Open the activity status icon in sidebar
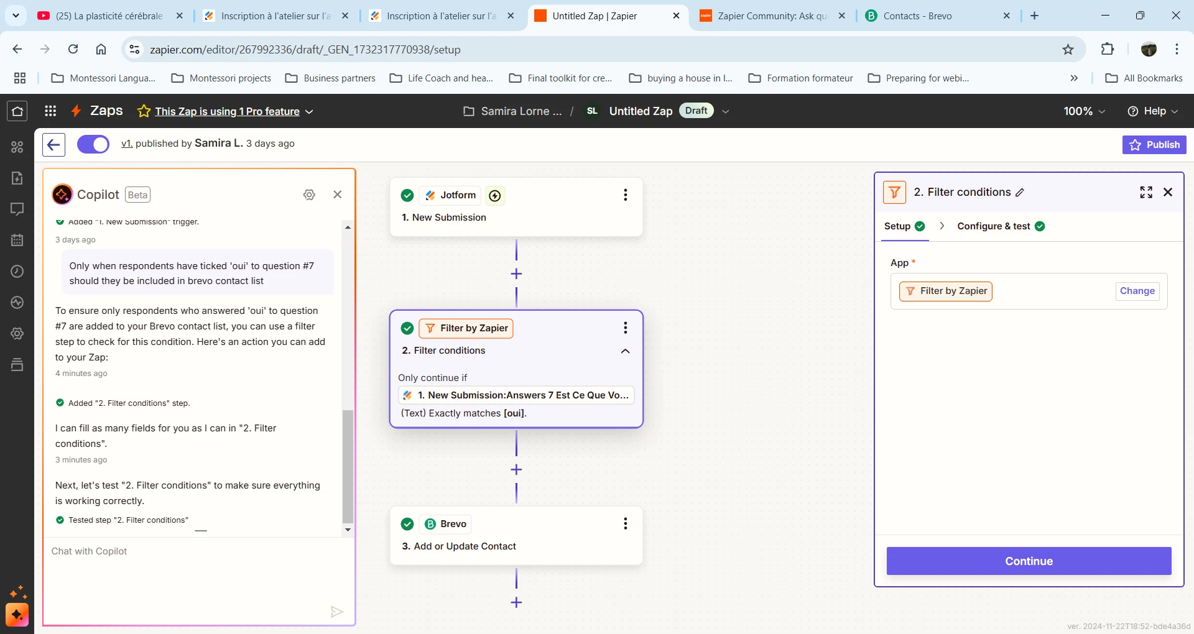The image size is (1194, 634). (x=17, y=302)
